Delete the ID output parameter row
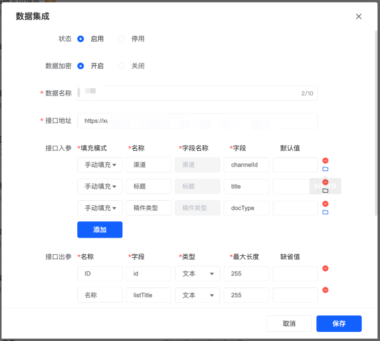This screenshot has width=380, height=341. [325, 268]
